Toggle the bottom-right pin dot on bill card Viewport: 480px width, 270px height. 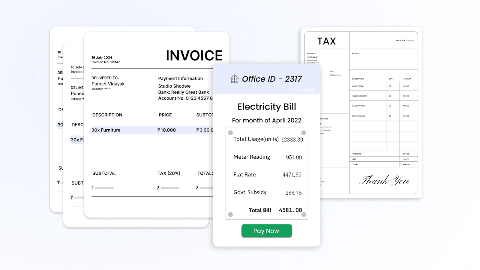(303, 214)
